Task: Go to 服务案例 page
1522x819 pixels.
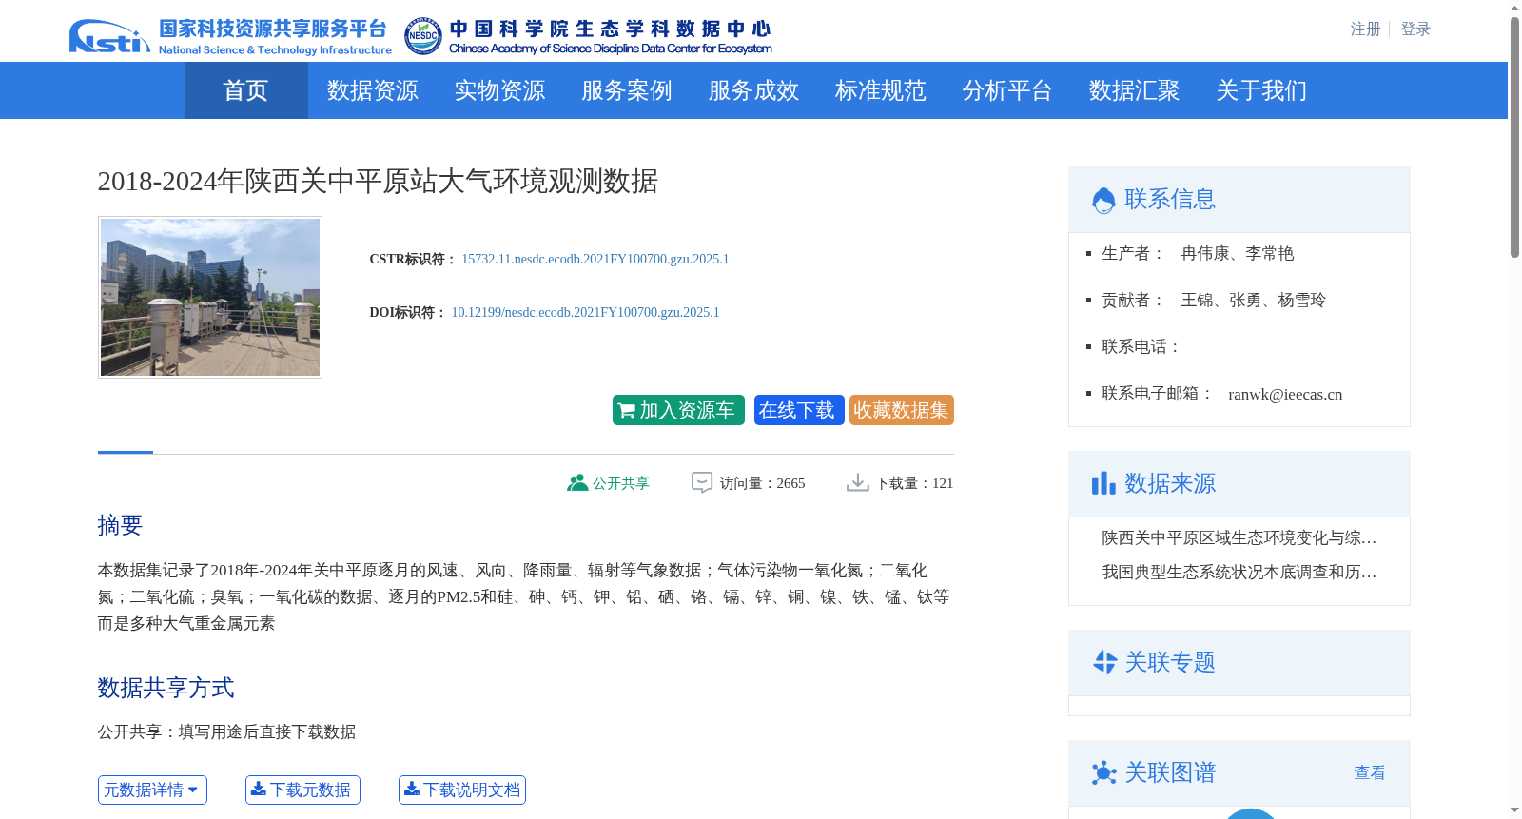Action: [x=627, y=90]
